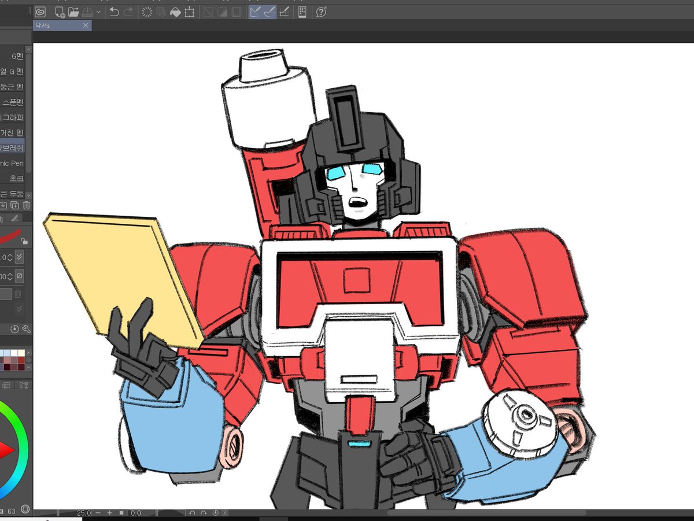Undo the last stroke
The height and width of the screenshot is (521, 694).
click(114, 12)
